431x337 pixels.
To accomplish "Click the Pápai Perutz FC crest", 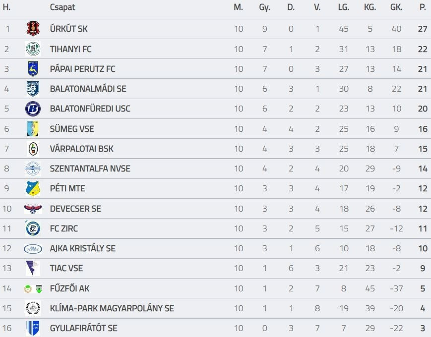I will pyautogui.click(x=33, y=69).
